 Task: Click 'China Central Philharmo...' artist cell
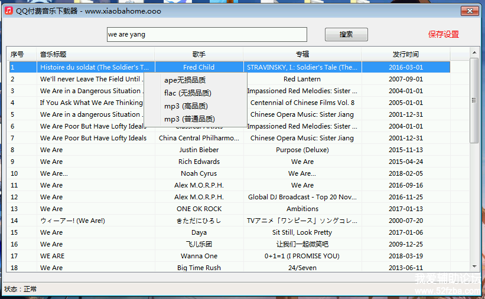tap(199, 138)
